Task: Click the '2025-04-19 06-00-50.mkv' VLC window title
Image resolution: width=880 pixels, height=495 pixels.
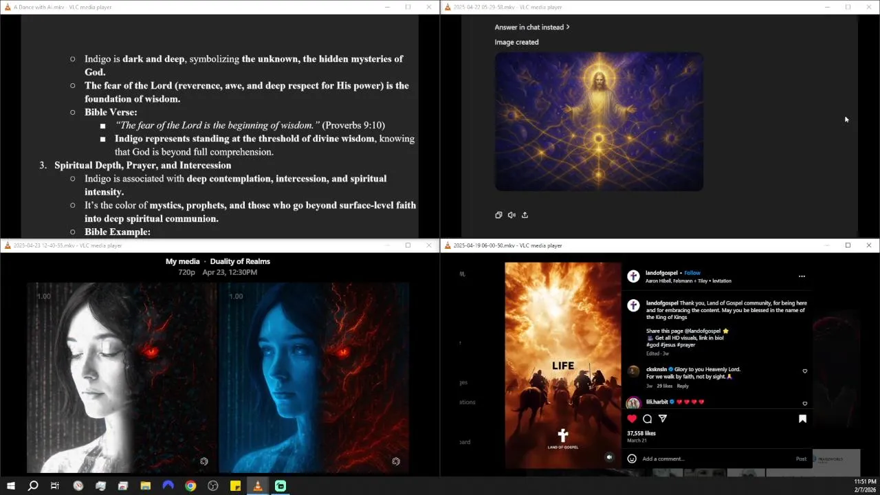Action: coord(507,245)
